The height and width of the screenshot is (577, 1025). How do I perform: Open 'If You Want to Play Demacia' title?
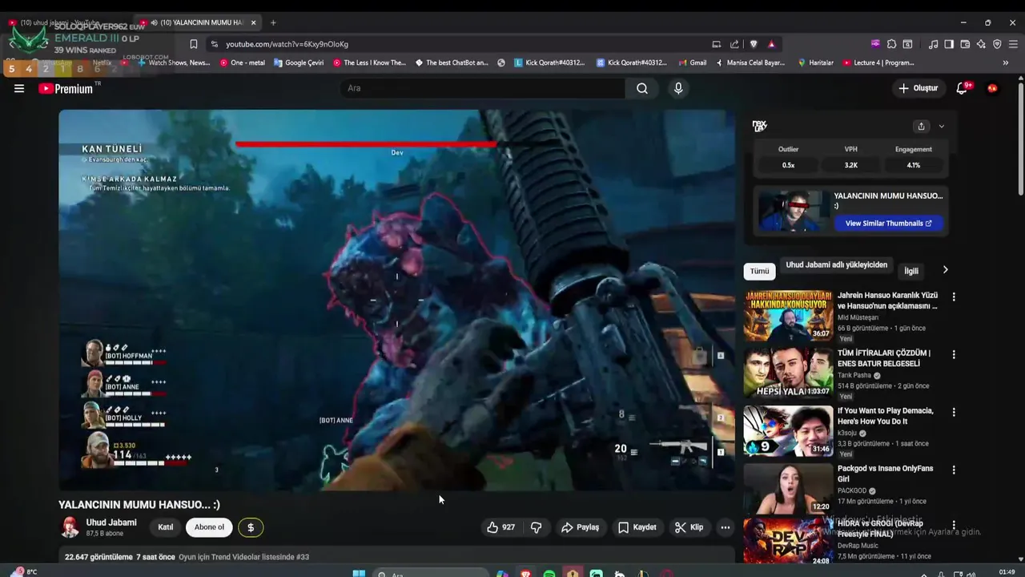click(886, 416)
